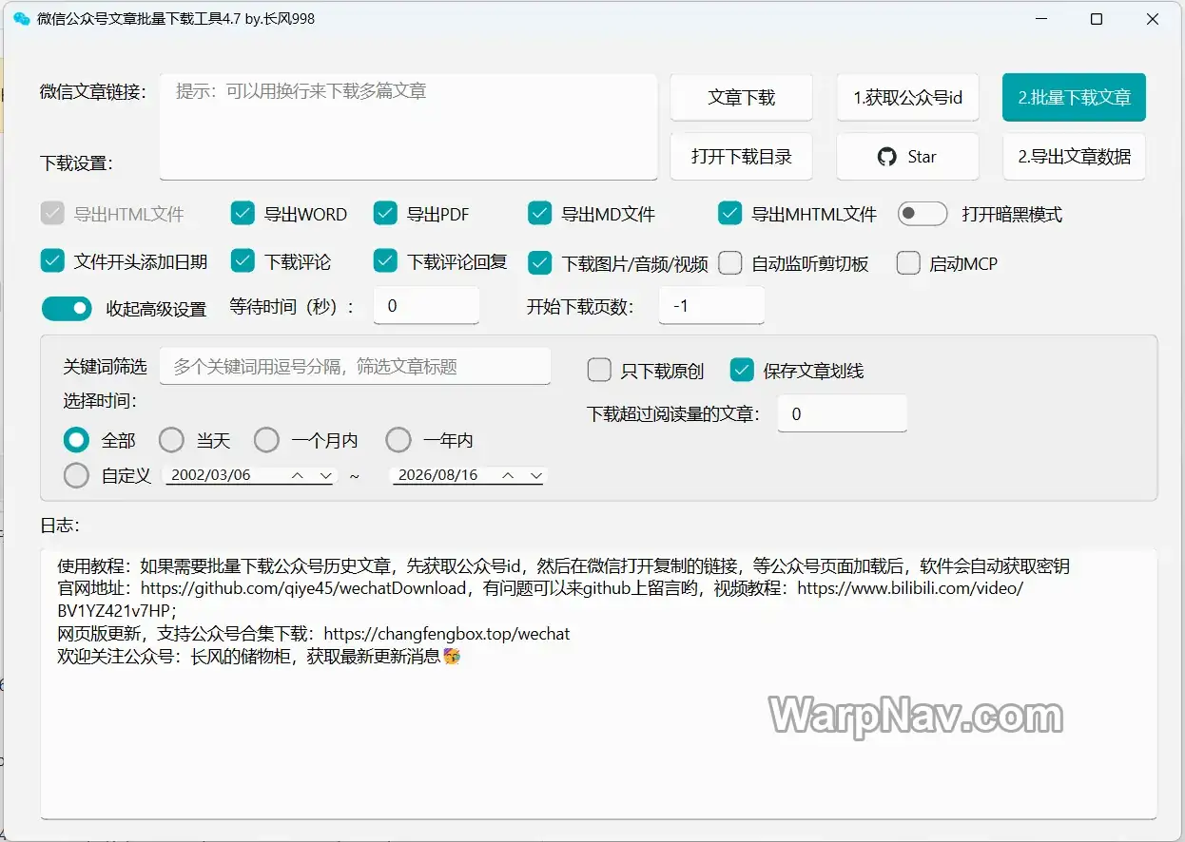Select the 一个月内 radio button

pos(266,440)
